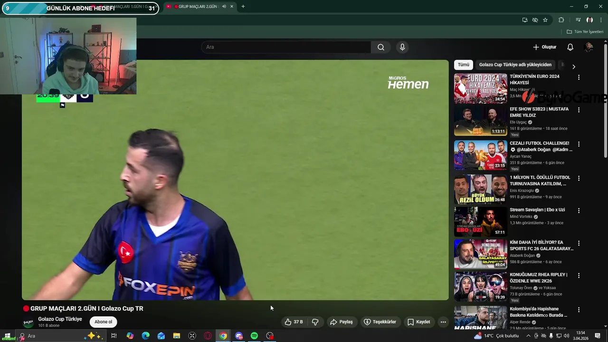608x342 pixels.
Task: Open the Copilot icon on the taskbar
Action: [x=130, y=336]
